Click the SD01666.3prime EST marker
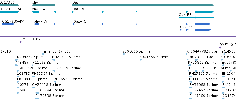236x100 pixels. (141, 60)
